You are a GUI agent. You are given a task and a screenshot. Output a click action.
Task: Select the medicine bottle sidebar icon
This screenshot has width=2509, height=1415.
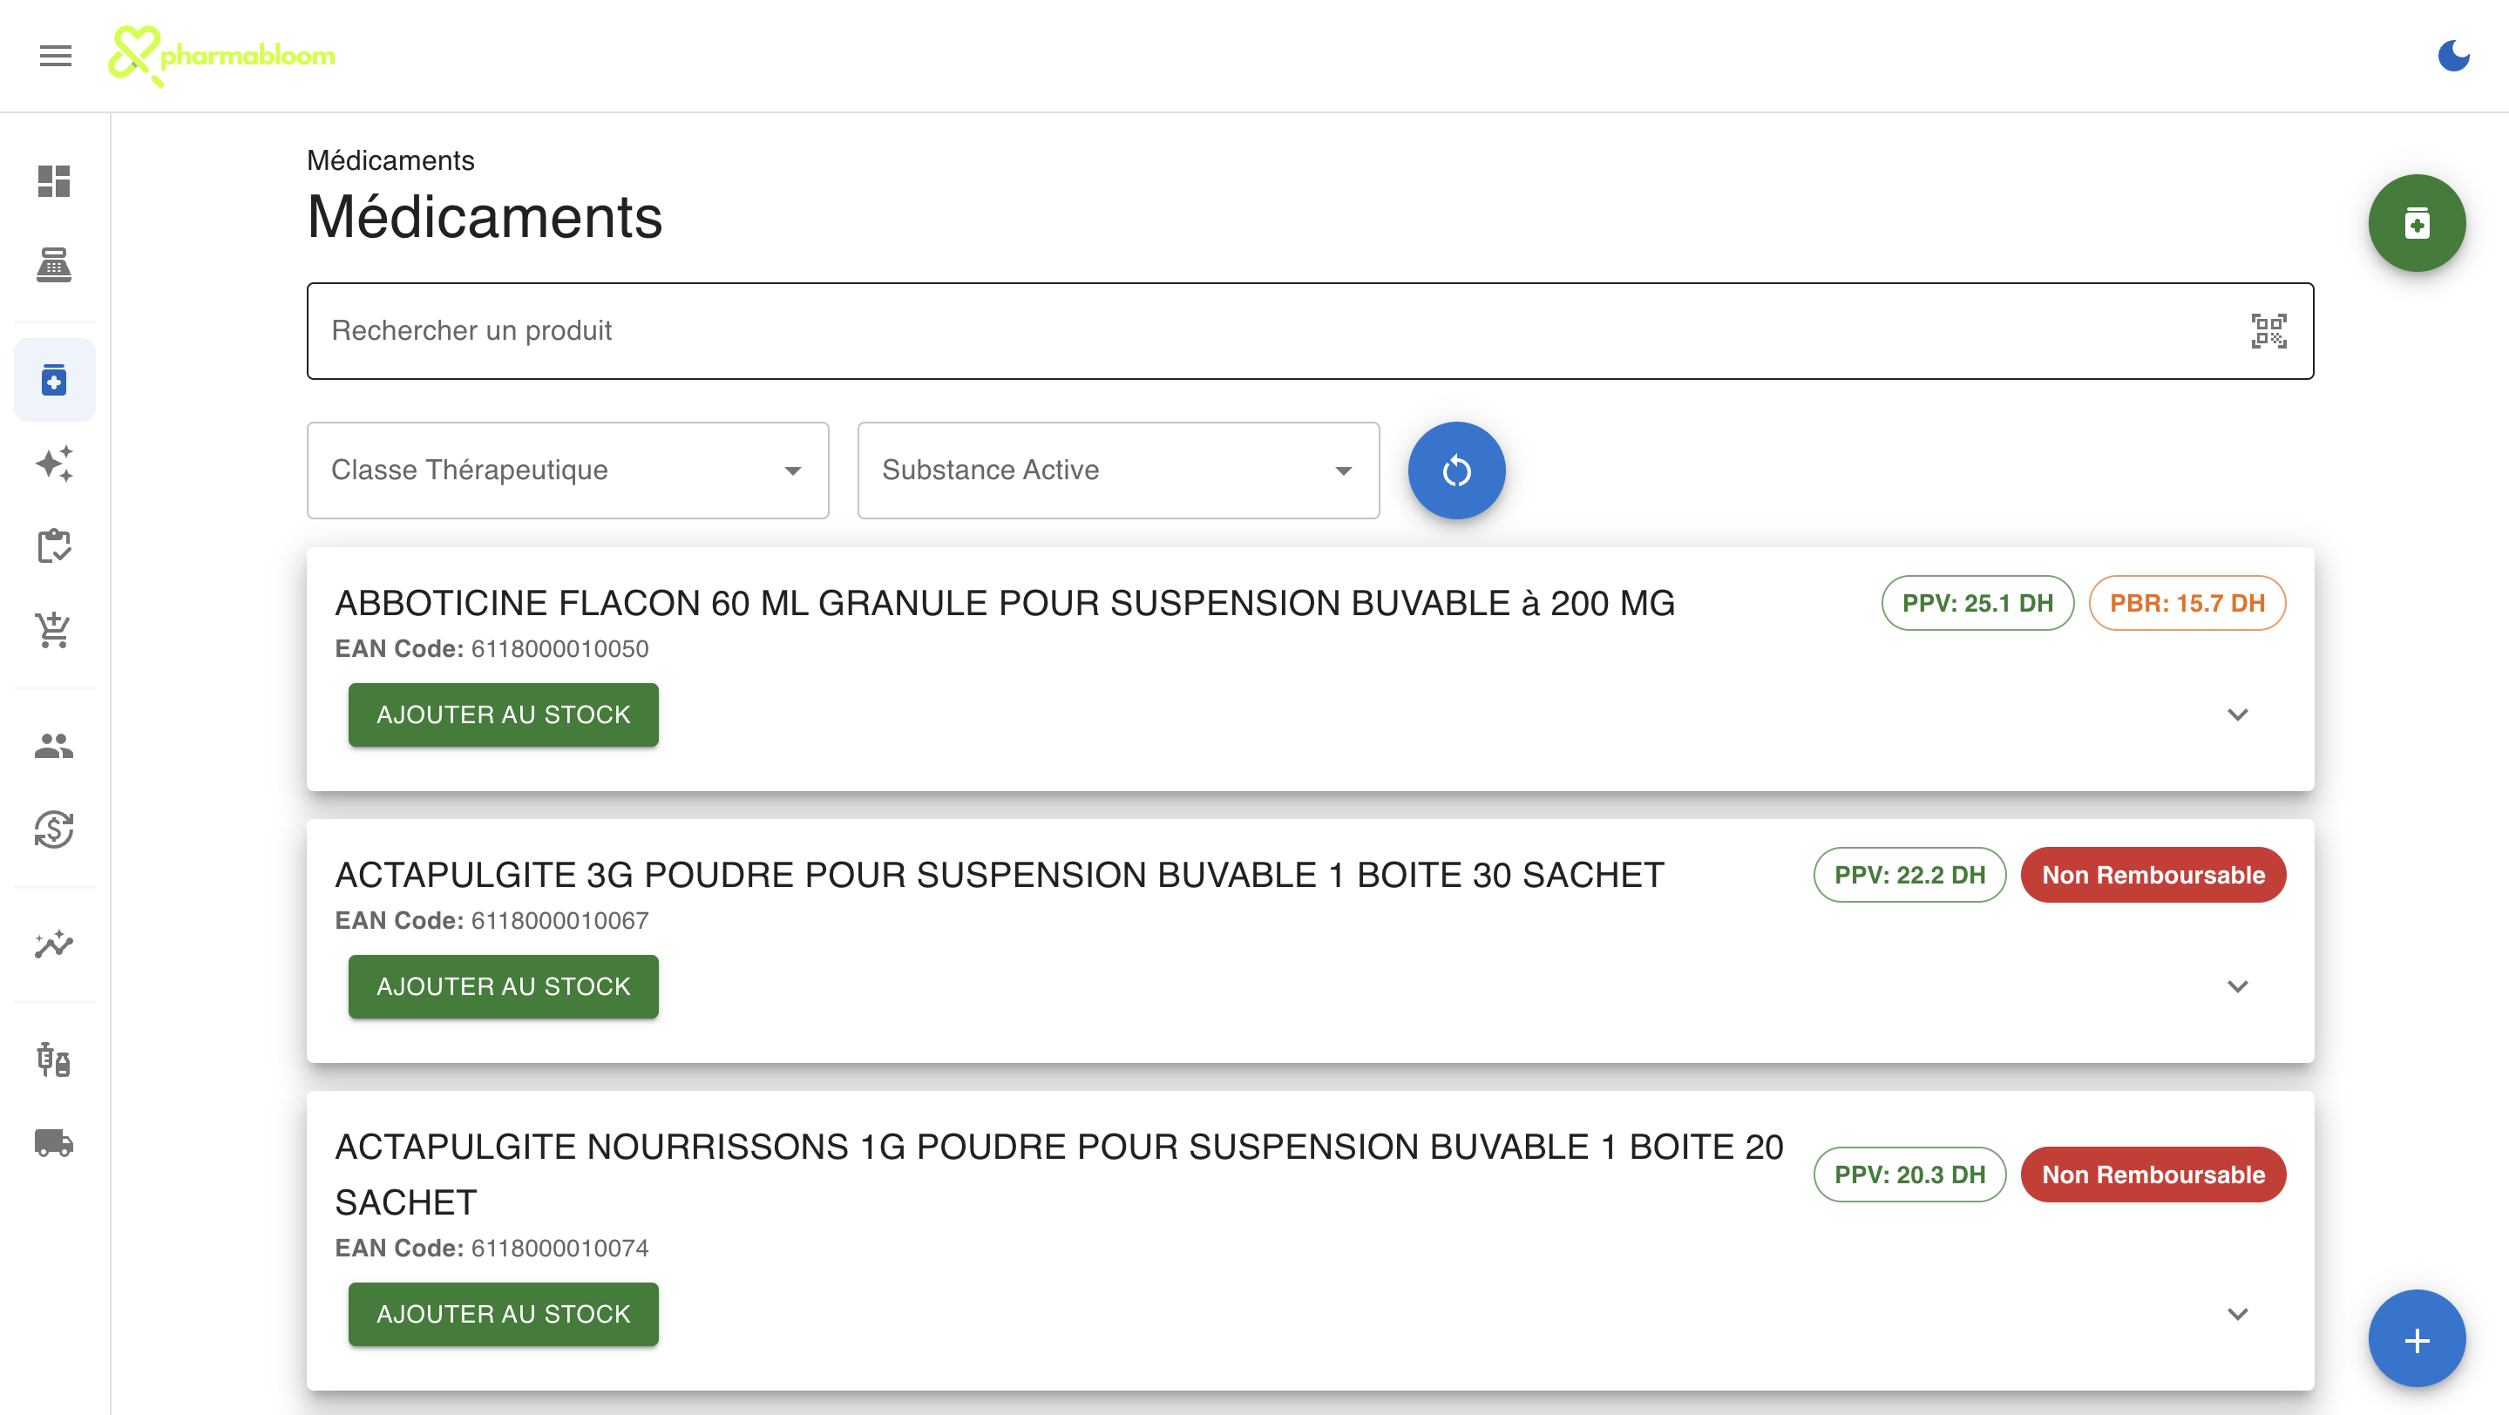[x=55, y=380]
